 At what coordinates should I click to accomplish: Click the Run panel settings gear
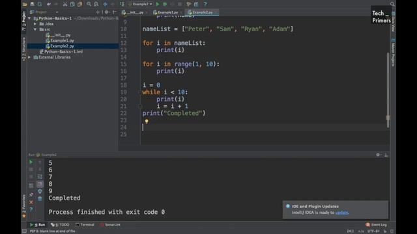coord(378,155)
